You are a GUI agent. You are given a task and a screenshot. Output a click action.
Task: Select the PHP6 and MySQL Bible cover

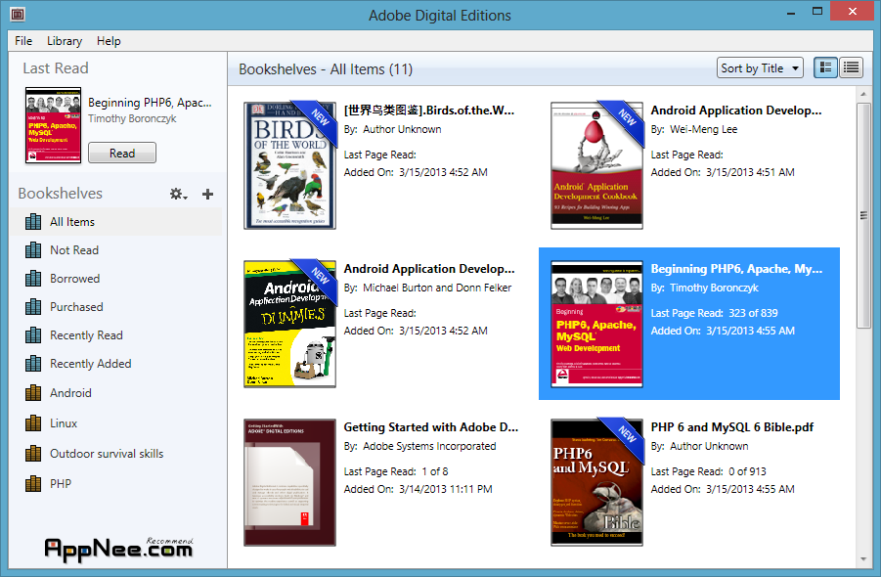pyautogui.click(x=596, y=482)
